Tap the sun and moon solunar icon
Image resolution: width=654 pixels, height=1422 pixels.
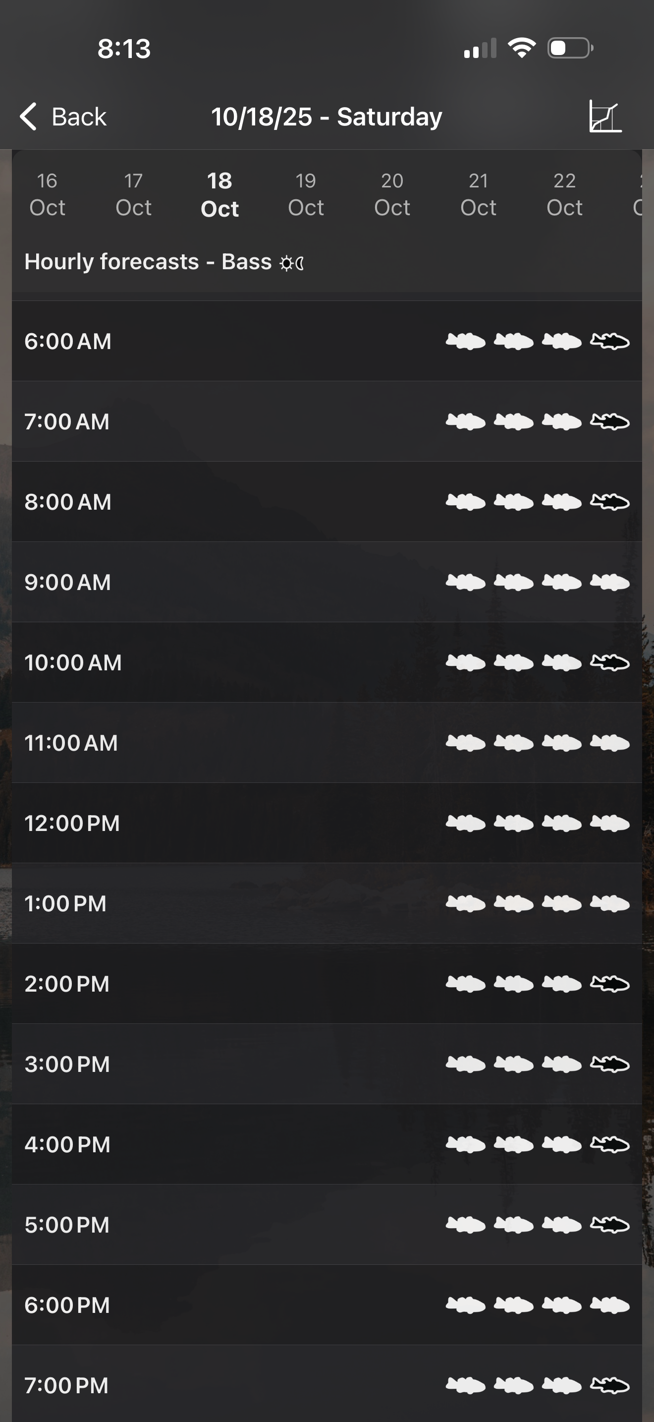[292, 263]
